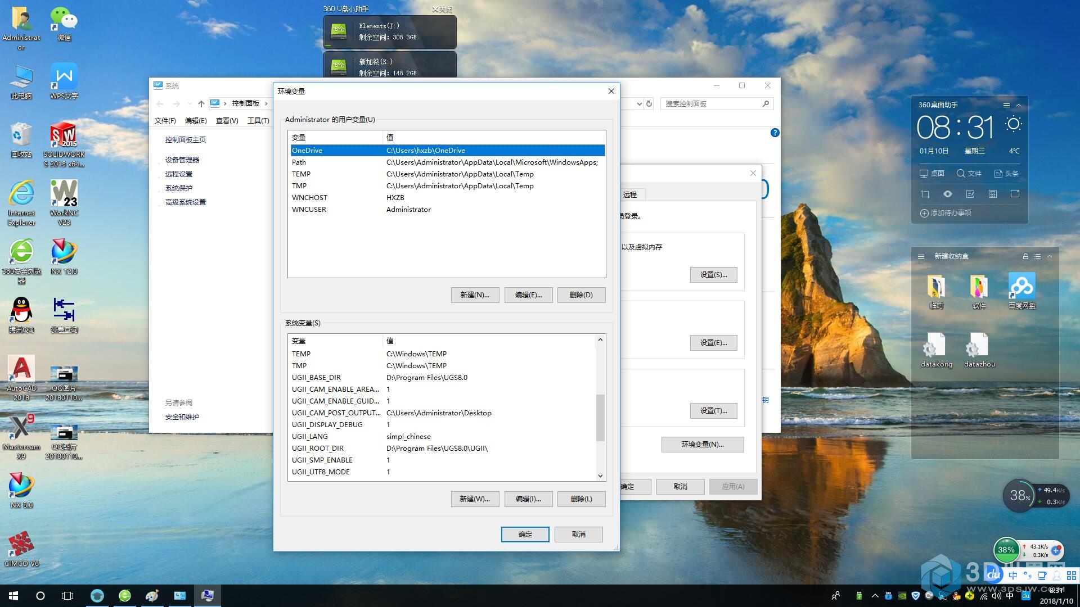Toggle the eye icon in 360桌面助手
This screenshot has height=607, width=1080.
coord(948,194)
